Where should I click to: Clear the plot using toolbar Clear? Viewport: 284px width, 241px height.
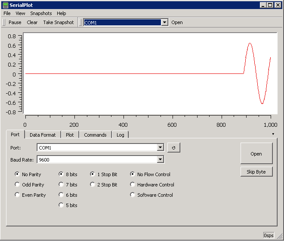pyautogui.click(x=32, y=22)
